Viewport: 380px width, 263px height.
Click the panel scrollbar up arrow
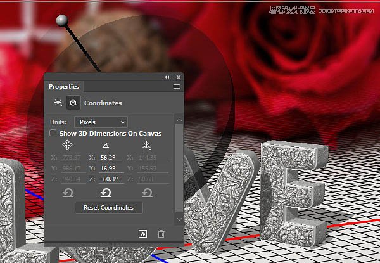click(x=179, y=120)
